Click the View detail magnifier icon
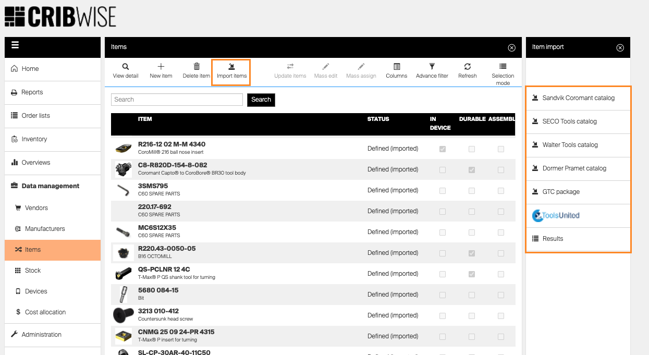The height and width of the screenshot is (355, 649). point(126,67)
